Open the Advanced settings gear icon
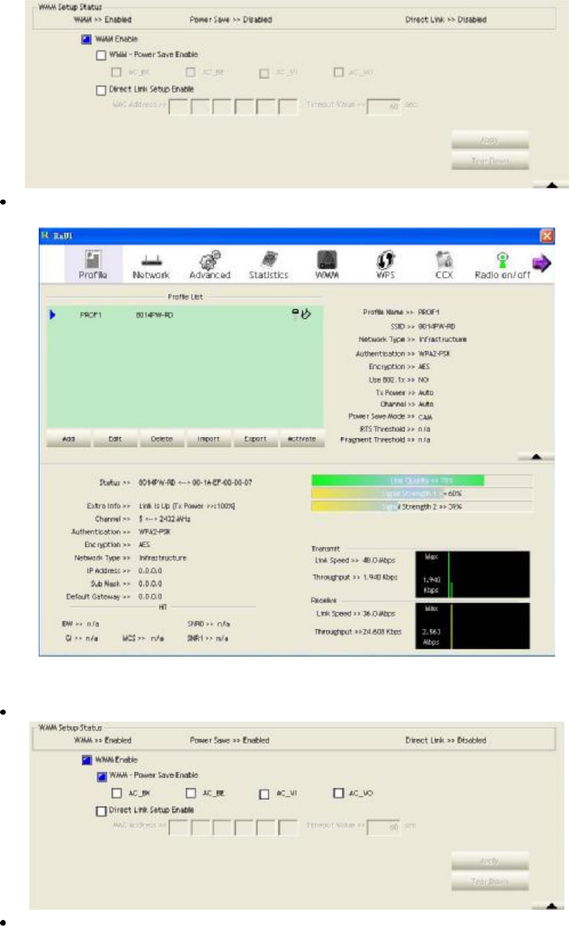This screenshot has height=926, width=569. tap(210, 263)
